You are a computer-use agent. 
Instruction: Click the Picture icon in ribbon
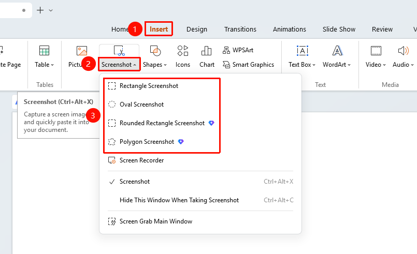[x=82, y=51]
